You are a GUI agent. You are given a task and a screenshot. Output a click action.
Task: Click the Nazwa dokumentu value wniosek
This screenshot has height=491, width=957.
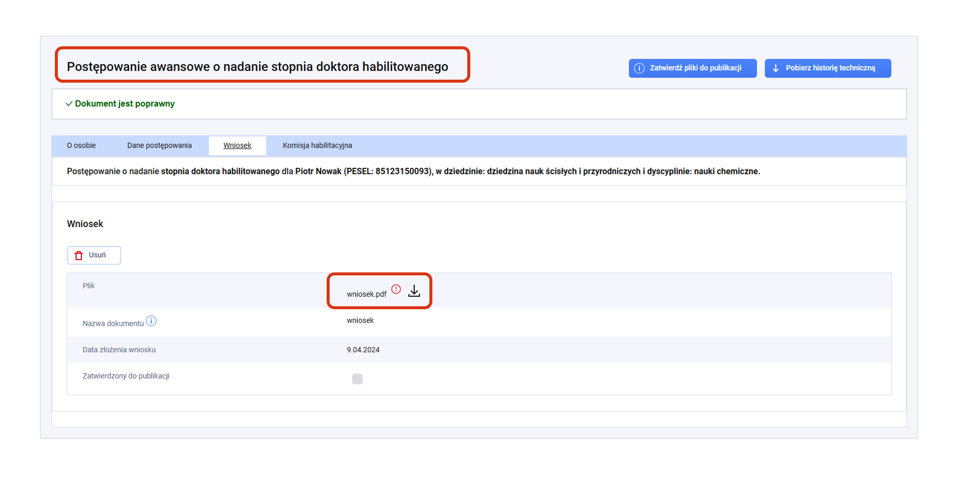coord(360,321)
